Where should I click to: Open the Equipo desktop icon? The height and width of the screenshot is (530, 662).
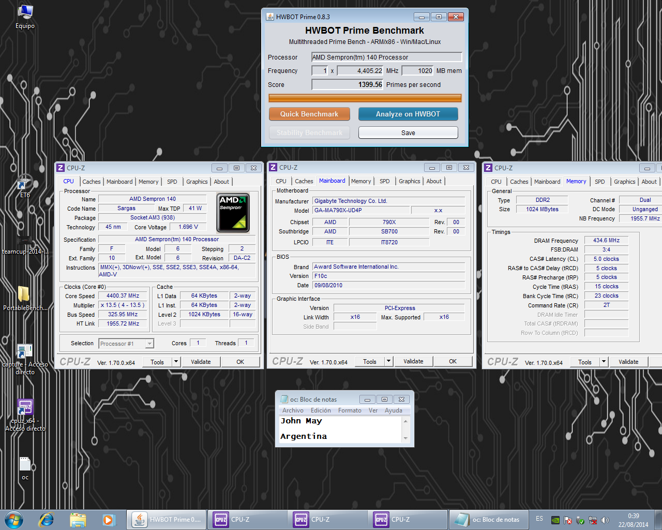(x=25, y=17)
